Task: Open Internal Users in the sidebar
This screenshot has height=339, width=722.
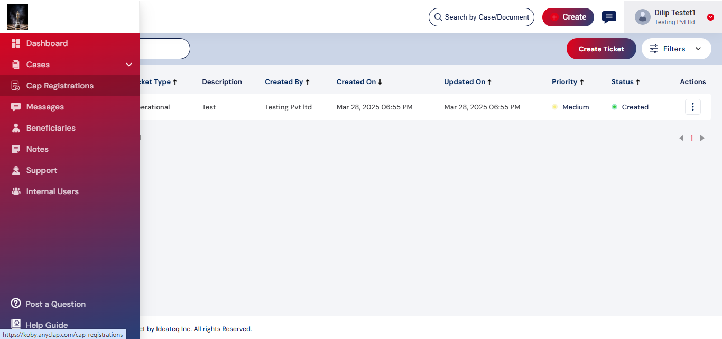Action: (x=70, y=191)
